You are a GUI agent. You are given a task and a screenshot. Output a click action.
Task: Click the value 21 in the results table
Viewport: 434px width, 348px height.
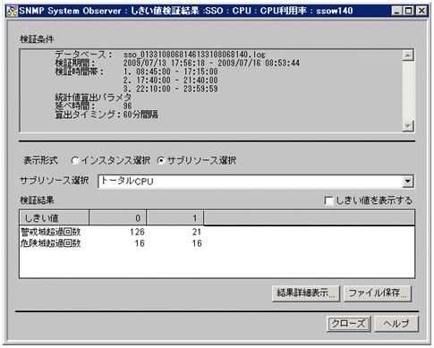click(197, 232)
